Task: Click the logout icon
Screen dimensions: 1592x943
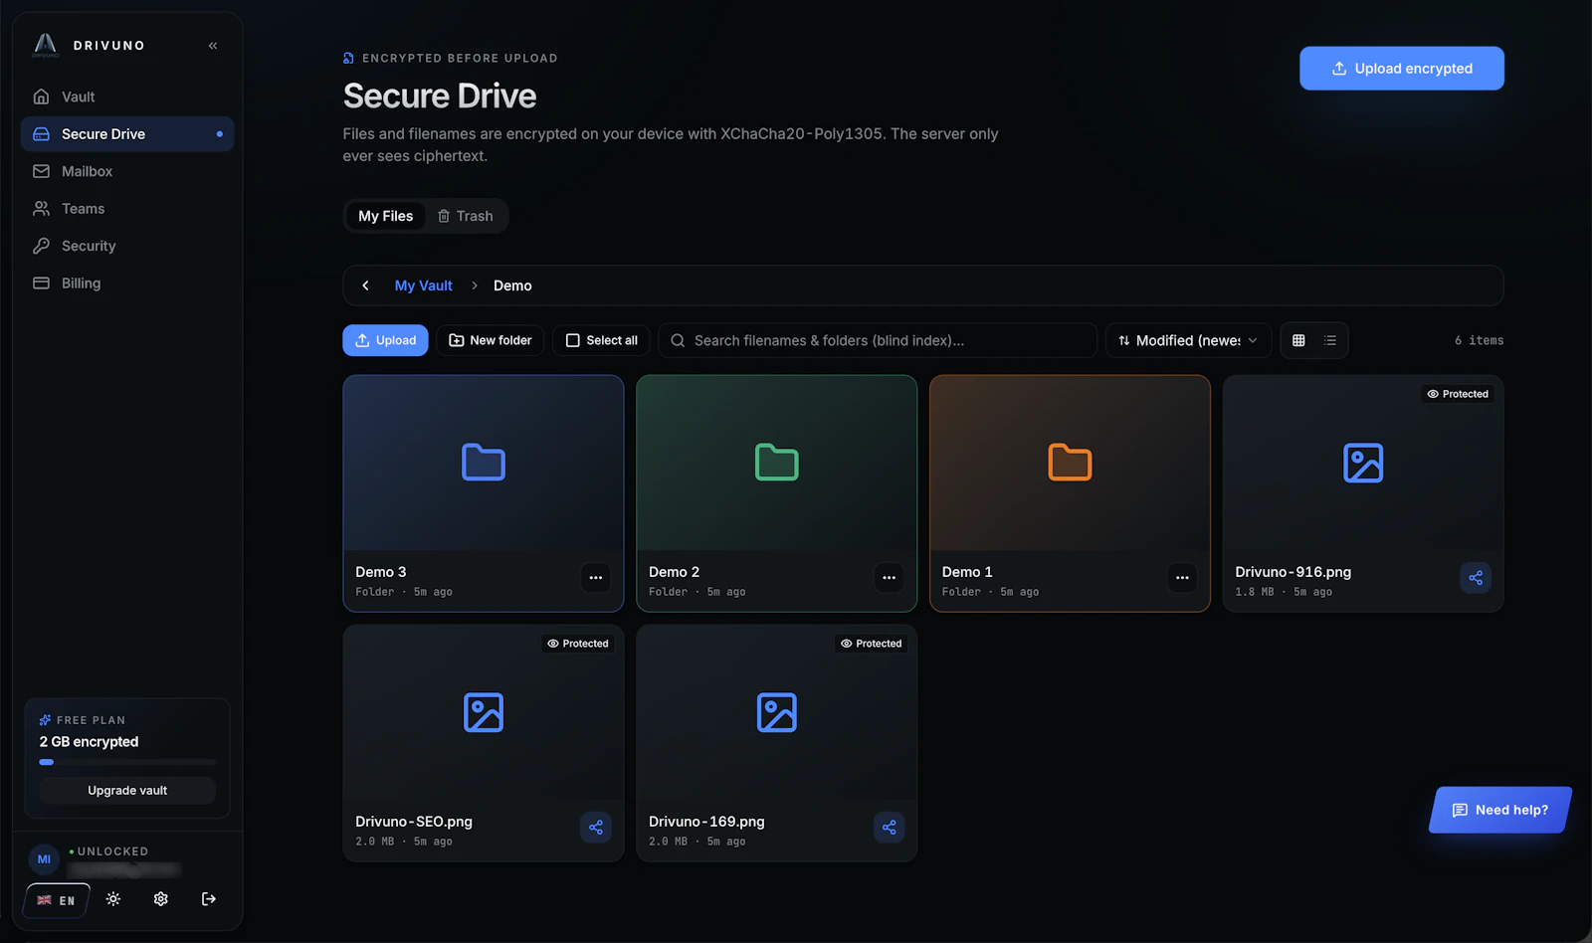Action: (x=209, y=899)
